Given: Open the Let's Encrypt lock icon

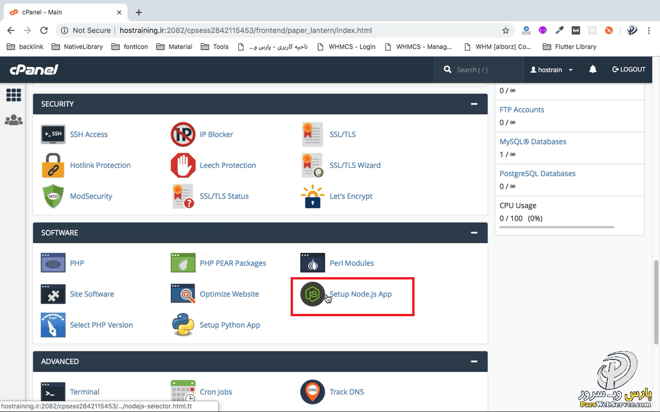Looking at the screenshot, I should pyautogui.click(x=312, y=197).
